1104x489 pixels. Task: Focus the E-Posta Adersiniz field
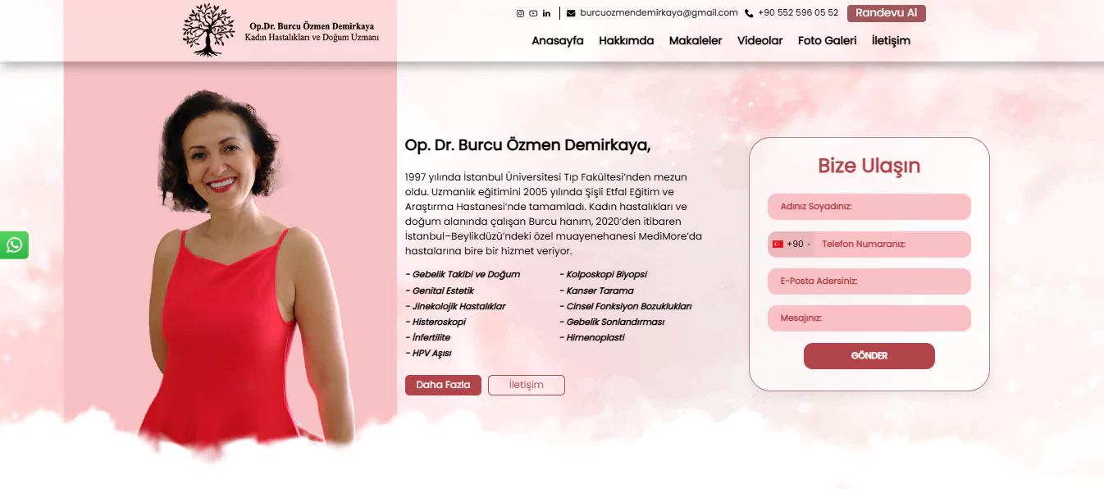coord(869,281)
